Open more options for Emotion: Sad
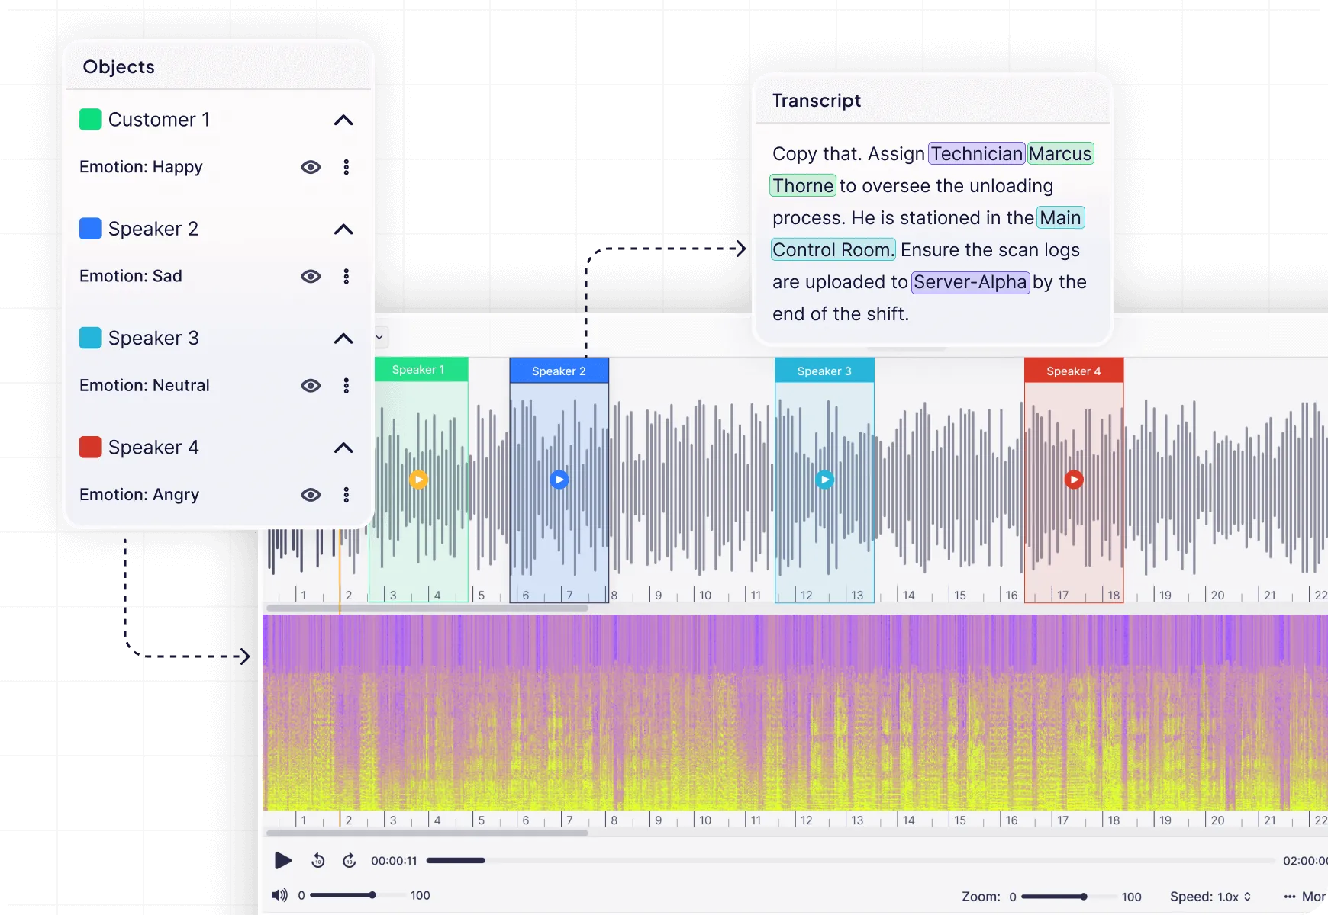 (347, 276)
